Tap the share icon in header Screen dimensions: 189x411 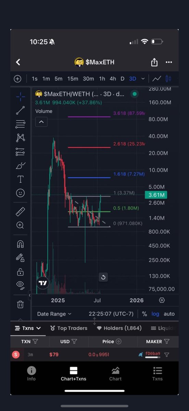click(x=154, y=62)
